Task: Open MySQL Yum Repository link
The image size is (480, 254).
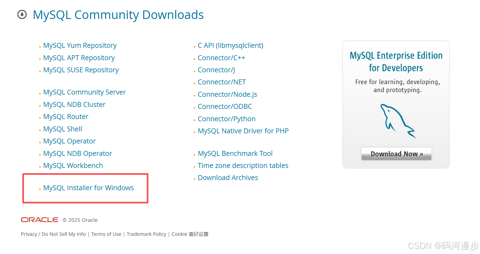Action: [80, 45]
